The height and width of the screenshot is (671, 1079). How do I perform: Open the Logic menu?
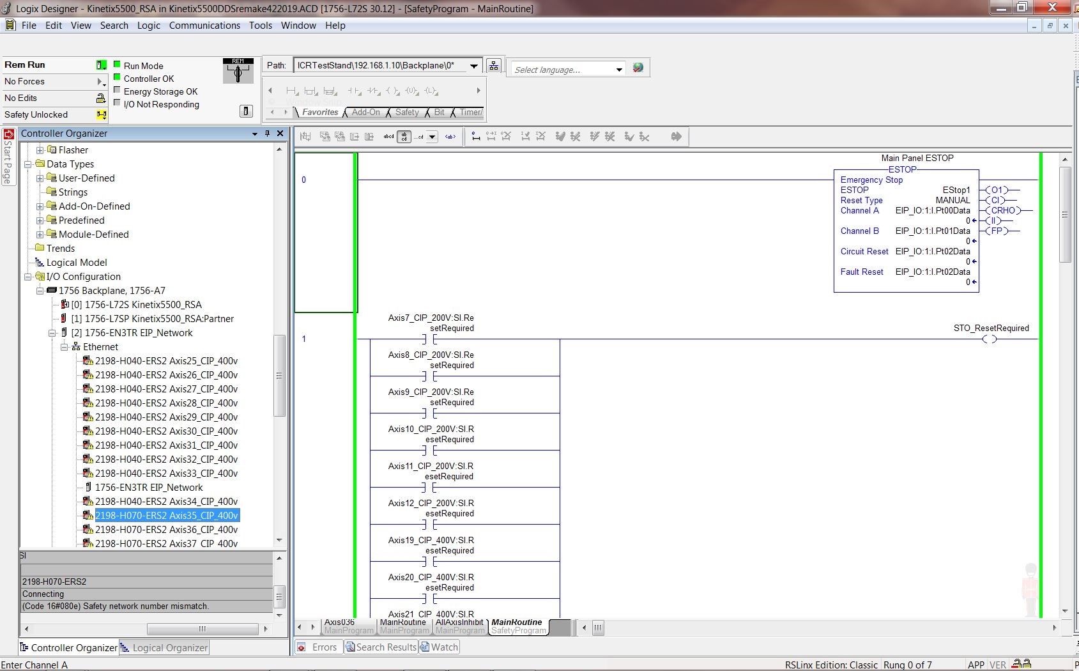[148, 26]
